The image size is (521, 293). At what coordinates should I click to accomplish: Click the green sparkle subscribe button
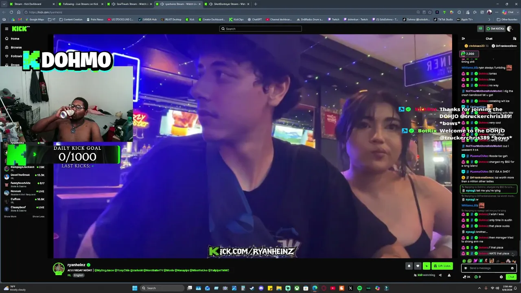[x=426, y=266]
